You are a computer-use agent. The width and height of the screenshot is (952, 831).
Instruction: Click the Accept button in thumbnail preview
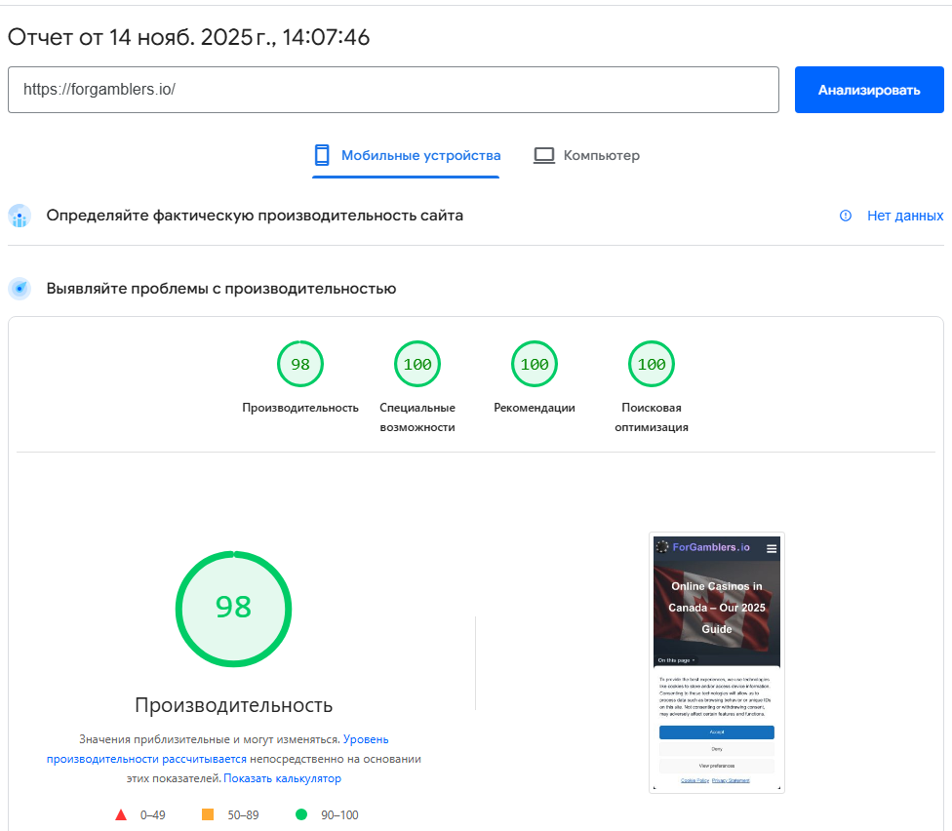coord(717,732)
